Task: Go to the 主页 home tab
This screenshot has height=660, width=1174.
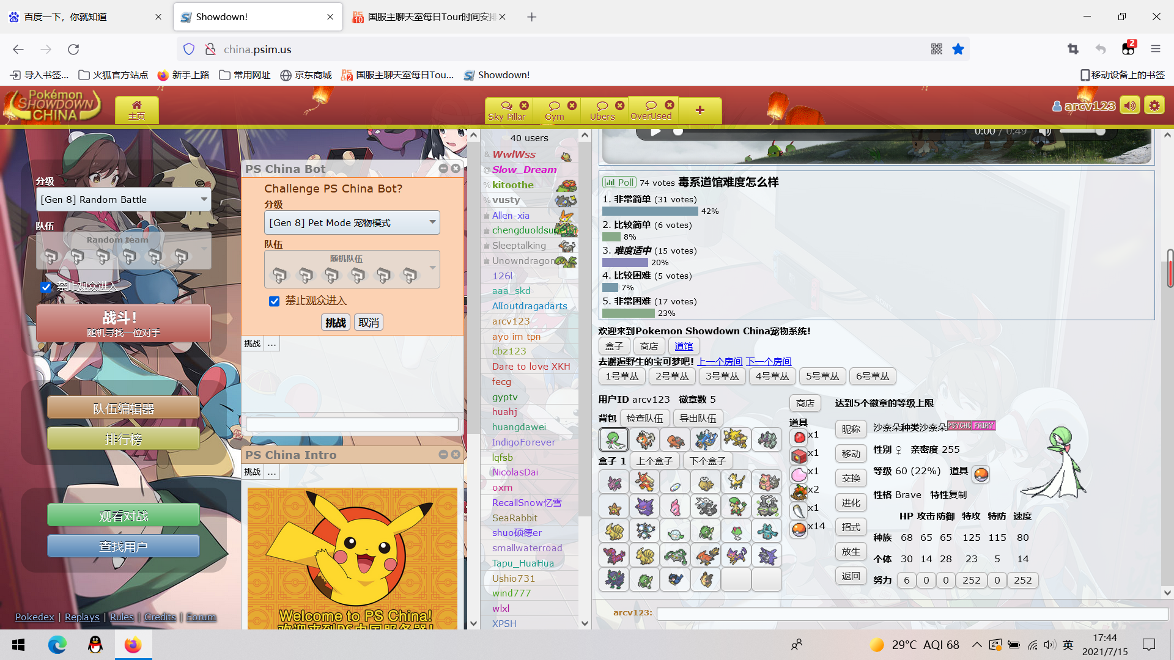Action: click(137, 110)
